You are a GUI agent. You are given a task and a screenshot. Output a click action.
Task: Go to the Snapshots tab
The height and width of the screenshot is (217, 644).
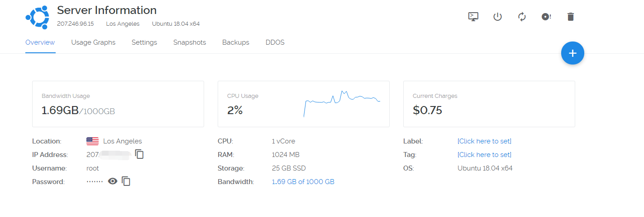[190, 42]
